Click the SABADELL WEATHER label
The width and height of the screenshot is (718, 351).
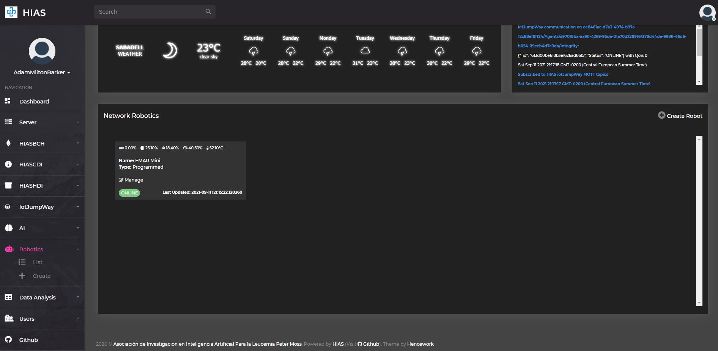130,51
